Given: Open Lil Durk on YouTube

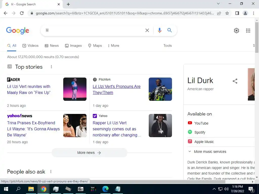Looking at the screenshot, I should coord(198,123).
